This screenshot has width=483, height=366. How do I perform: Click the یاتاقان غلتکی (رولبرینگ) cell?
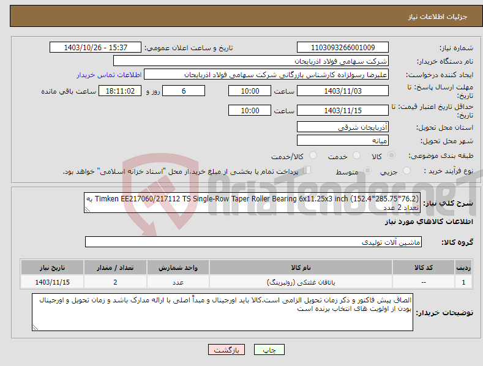tap(301, 282)
